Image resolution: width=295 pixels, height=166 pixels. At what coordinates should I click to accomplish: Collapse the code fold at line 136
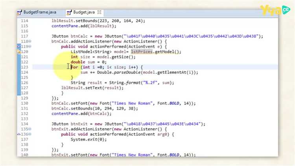[x=30, y=134]
